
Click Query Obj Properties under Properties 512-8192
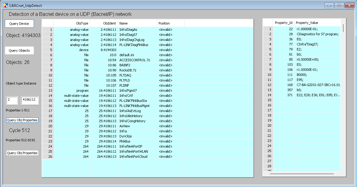coord(22,153)
